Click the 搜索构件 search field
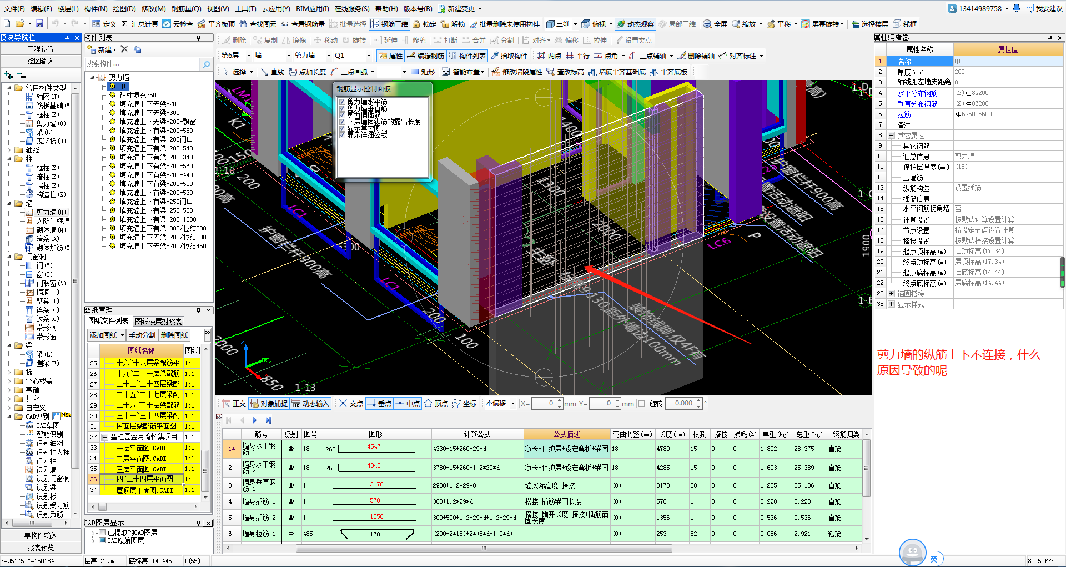This screenshot has width=1066, height=567. (x=143, y=64)
